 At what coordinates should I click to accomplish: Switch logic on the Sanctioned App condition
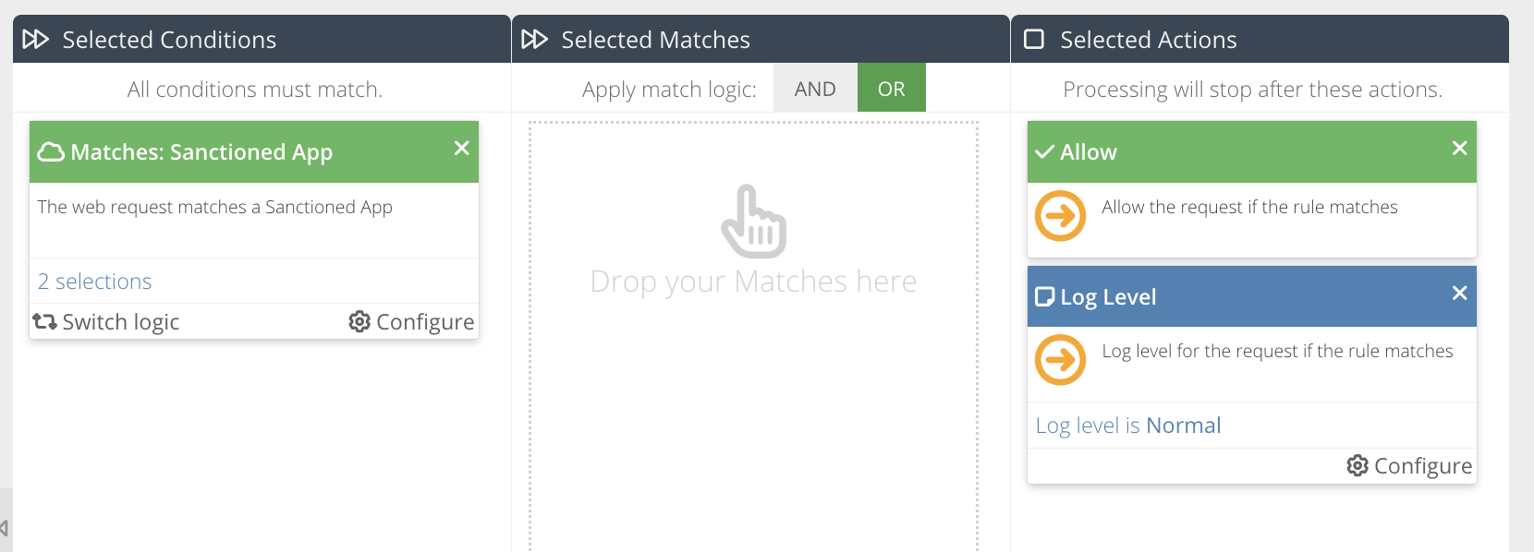tap(107, 321)
